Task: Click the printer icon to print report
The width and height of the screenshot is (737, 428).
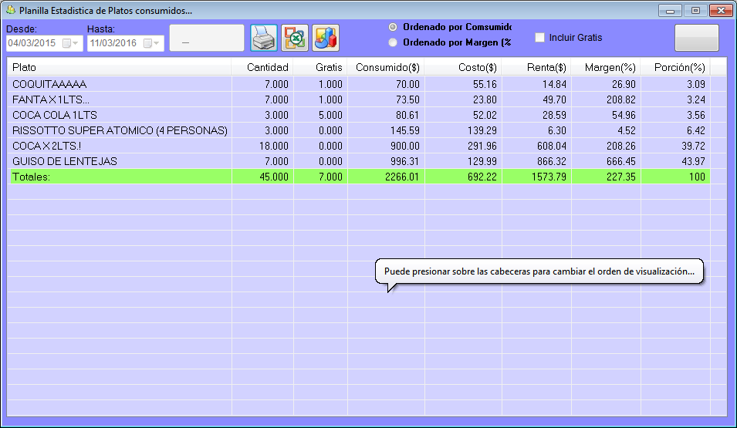Action: pyautogui.click(x=264, y=38)
